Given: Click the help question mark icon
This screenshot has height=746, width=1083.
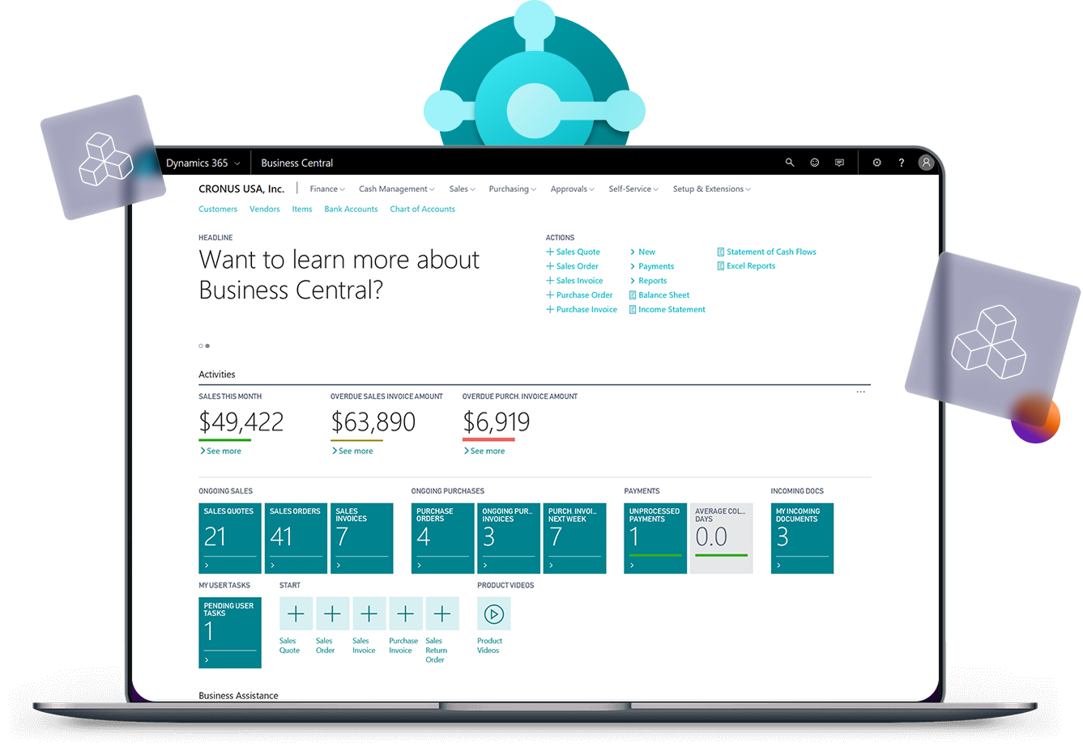Looking at the screenshot, I should pos(901,162).
